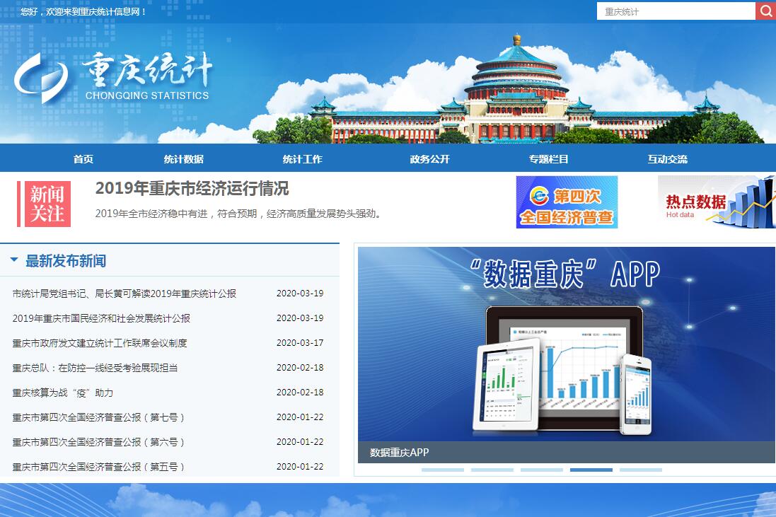Click the Chongqing Statistics logo
This screenshot has height=517, width=776.
pos(113,77)
